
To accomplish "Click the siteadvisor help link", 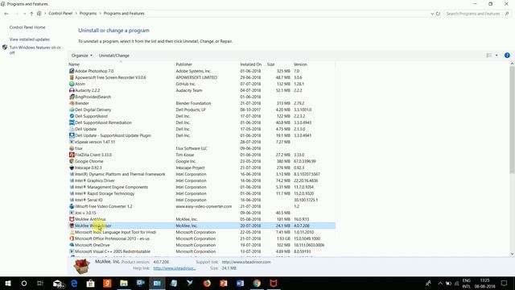I will tap(175, 268).
